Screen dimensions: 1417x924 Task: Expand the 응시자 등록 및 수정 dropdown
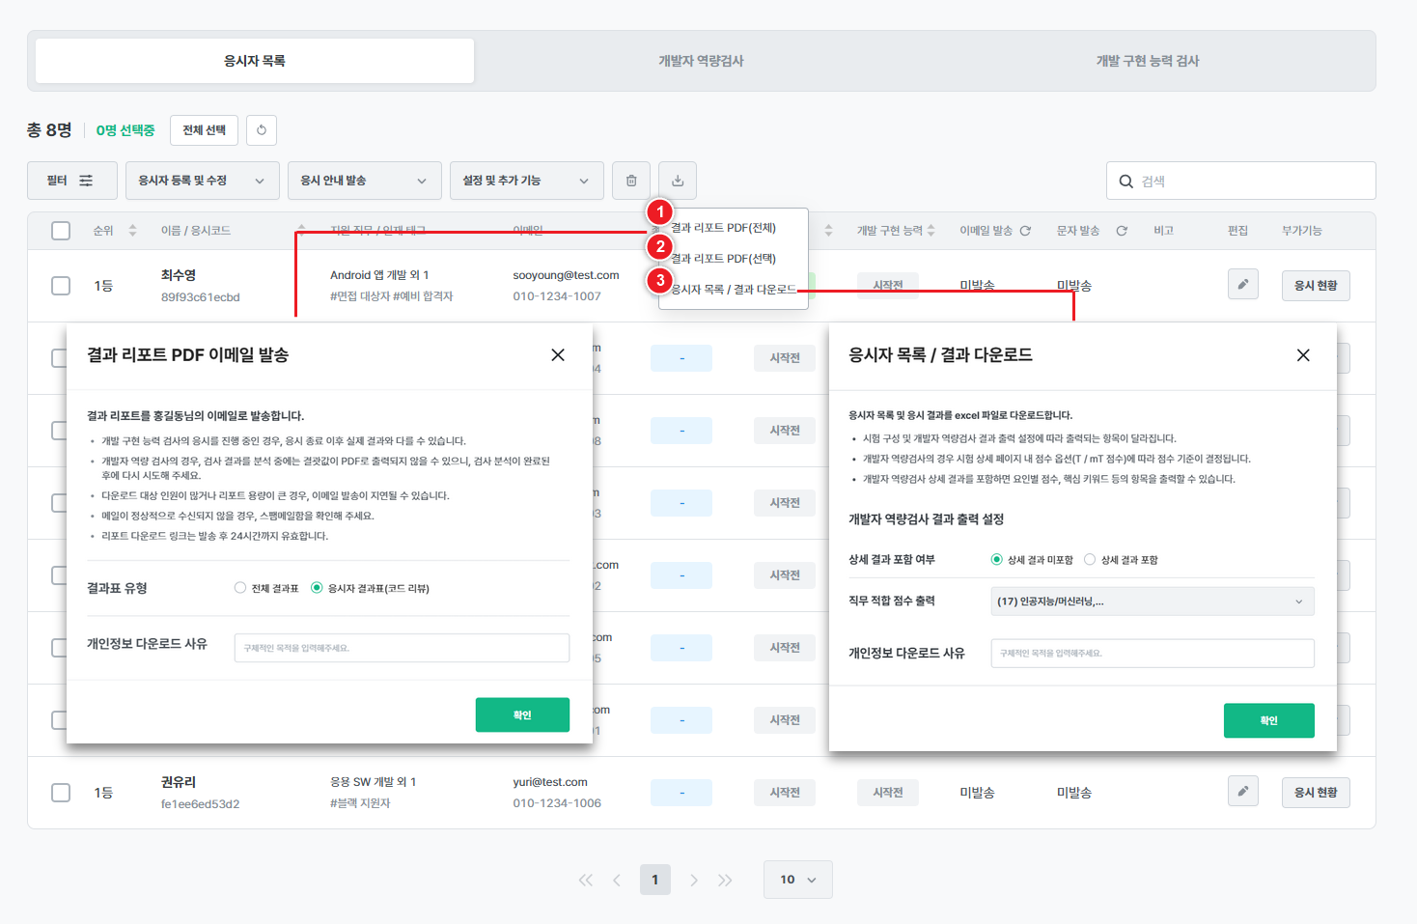coord(202,181)
